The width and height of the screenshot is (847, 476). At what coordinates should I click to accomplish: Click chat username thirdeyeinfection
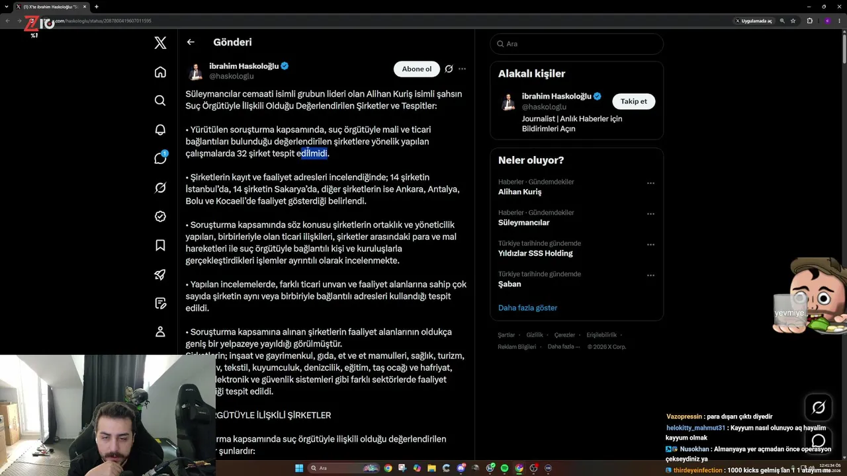click(x=697, y=470)
